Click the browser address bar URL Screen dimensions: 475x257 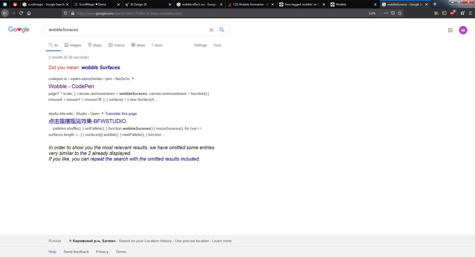click(x=129, y=13)
